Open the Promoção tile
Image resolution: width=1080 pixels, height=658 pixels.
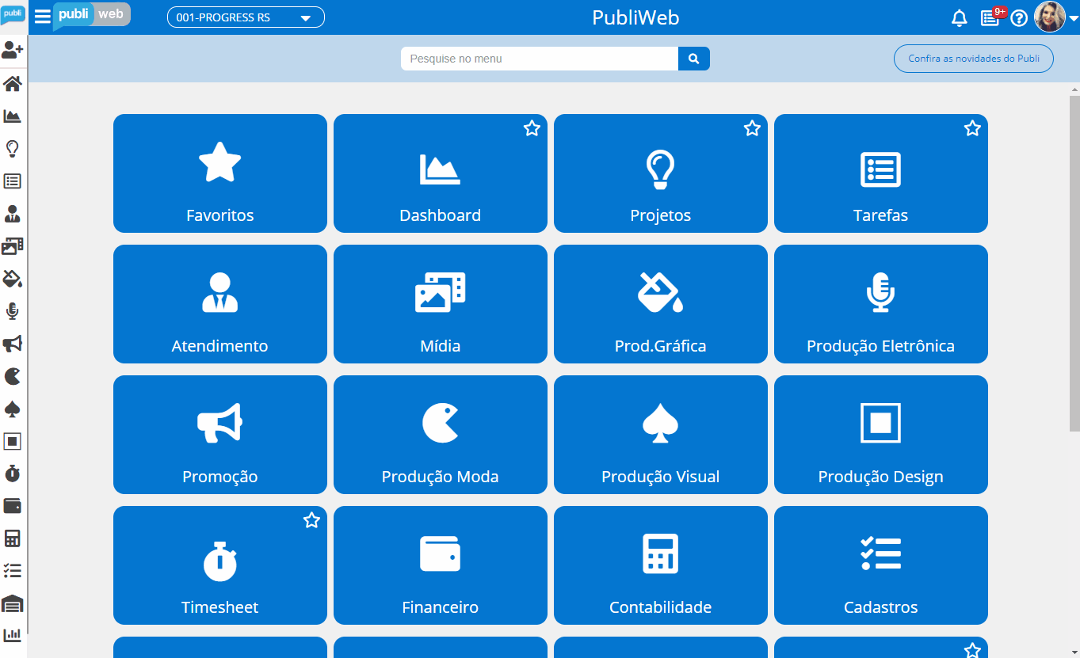tap(220, 435)
